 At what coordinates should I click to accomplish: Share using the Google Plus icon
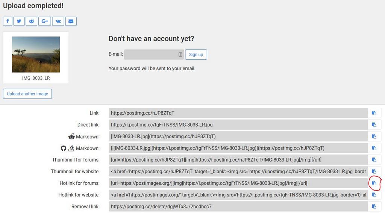coord(45,21)
